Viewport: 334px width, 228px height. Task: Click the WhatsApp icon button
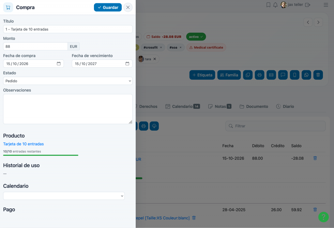(x=306, y=75)
